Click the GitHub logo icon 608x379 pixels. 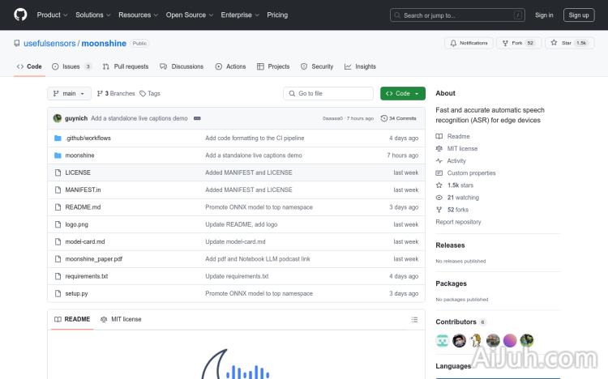20,15
